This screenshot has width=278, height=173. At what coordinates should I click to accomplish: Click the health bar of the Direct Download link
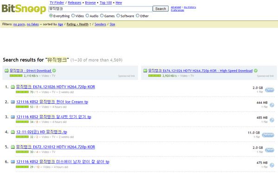pyautogui.click(x=16, y=76)
